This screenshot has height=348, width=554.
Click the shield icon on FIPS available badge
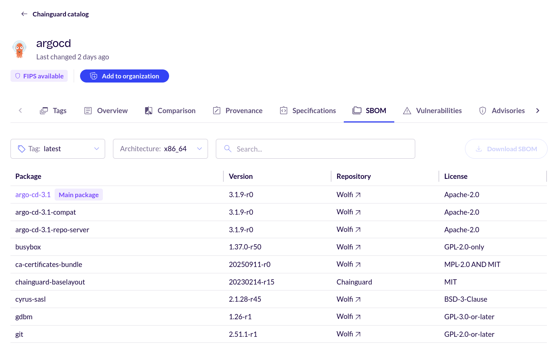[x=18, y=76]
